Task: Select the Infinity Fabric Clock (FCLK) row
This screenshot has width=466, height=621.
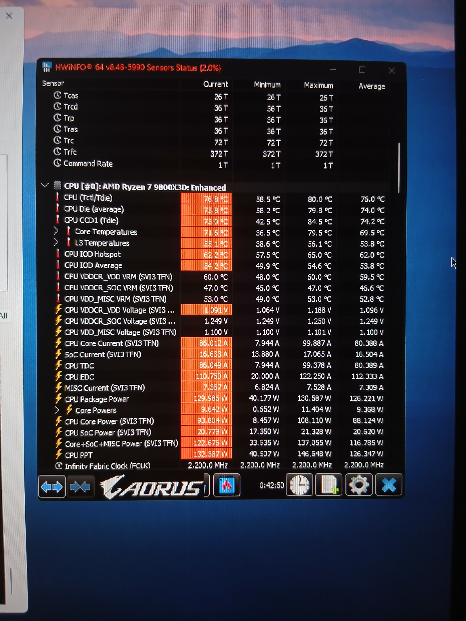Action: pyautogui.click(x=220, y=465)
